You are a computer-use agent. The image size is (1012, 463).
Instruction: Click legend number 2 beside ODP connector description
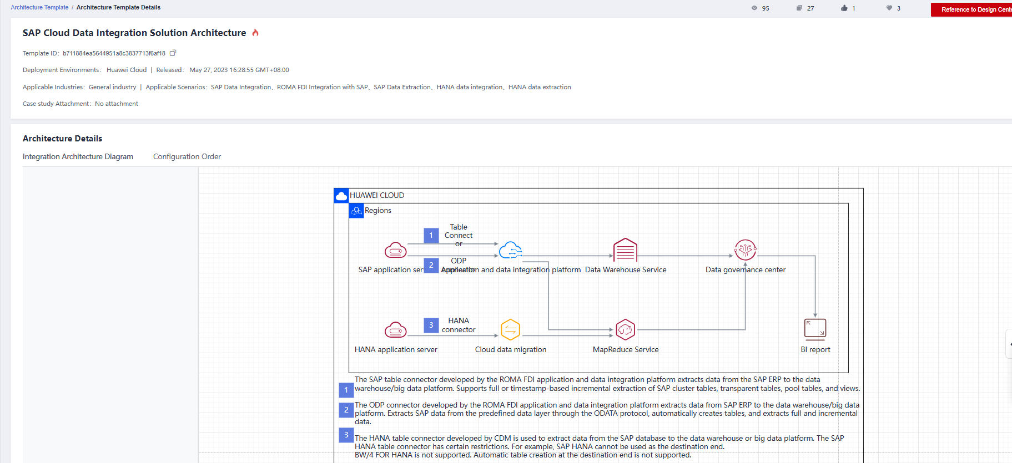tap(346, 410)
